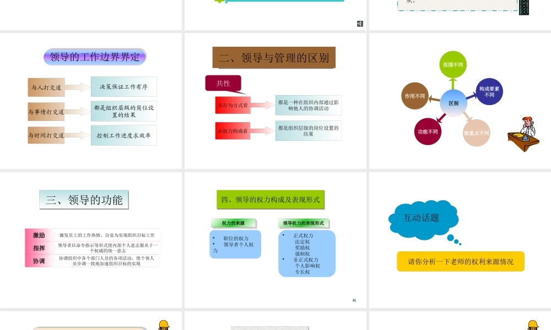
Task: Click the 与事情打交道 box
Action: [46, 112]
